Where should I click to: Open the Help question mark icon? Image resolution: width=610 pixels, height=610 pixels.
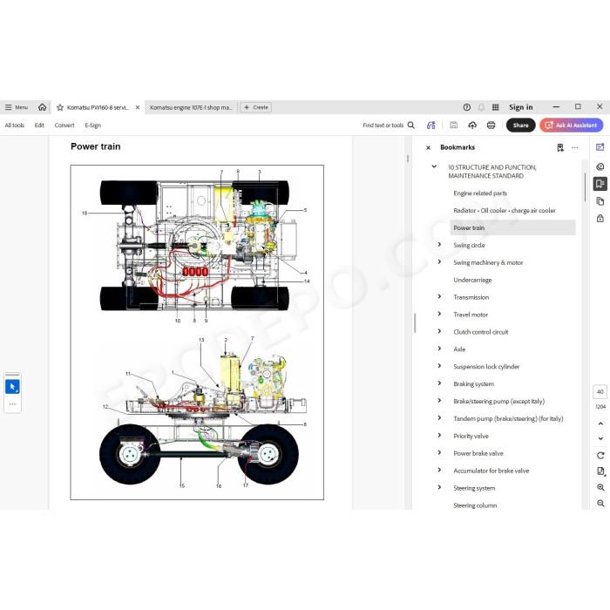click(x=467, y=107)
